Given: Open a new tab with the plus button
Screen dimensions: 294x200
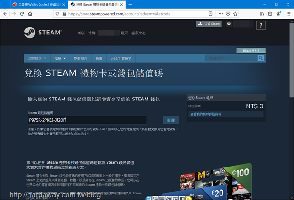Looking at the screenshot, I should tap(130, 4).
